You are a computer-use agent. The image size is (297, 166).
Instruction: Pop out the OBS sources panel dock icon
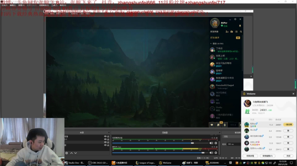point(109,133)
